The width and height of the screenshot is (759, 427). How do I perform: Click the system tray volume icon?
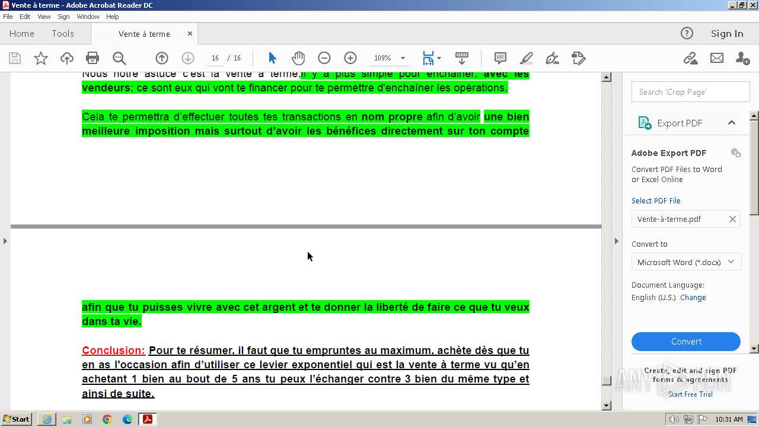(x=674, y=419)
